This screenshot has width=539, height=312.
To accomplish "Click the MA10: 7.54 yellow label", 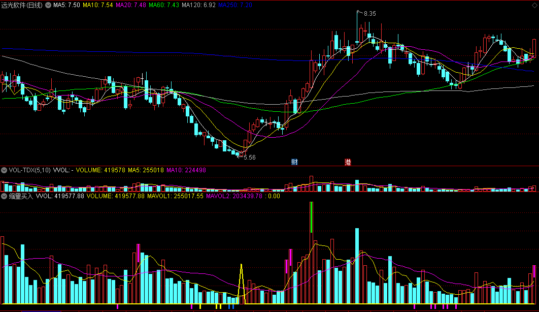I will tap(98, 5).
